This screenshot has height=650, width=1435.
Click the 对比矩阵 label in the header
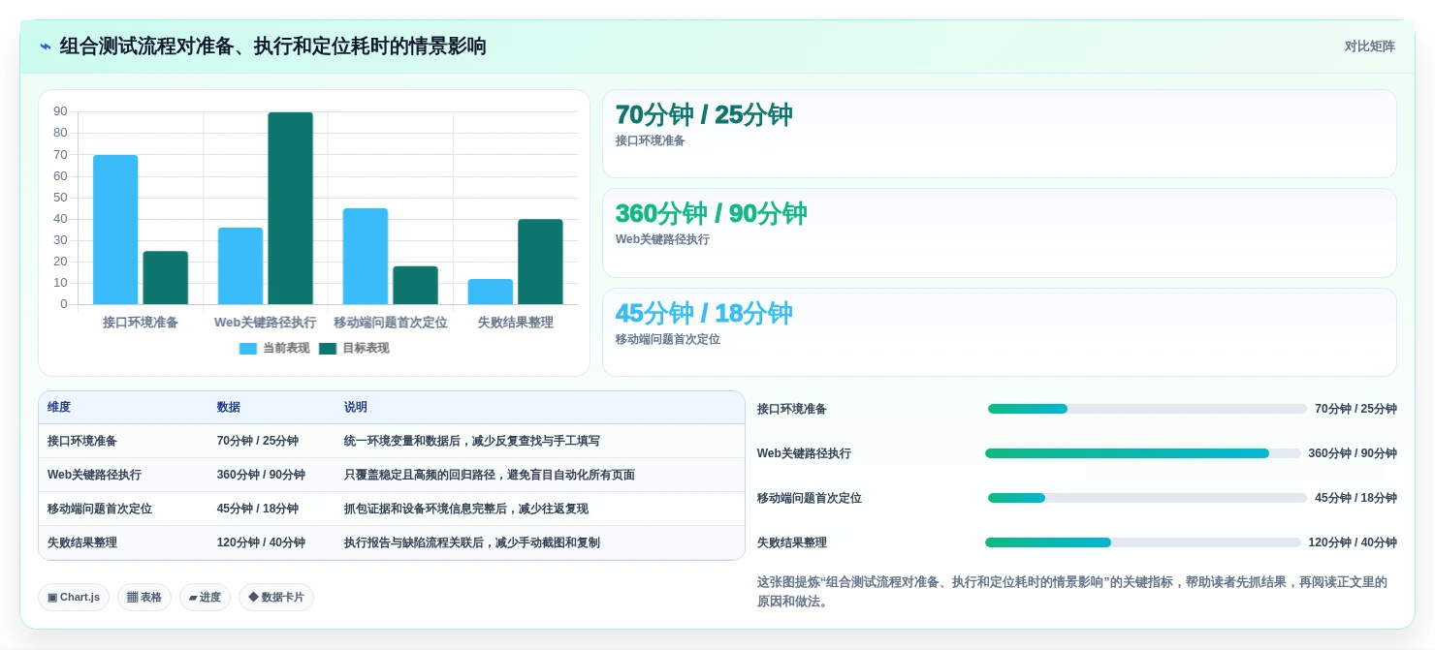pyautogui.click(x=1369, y=46)
